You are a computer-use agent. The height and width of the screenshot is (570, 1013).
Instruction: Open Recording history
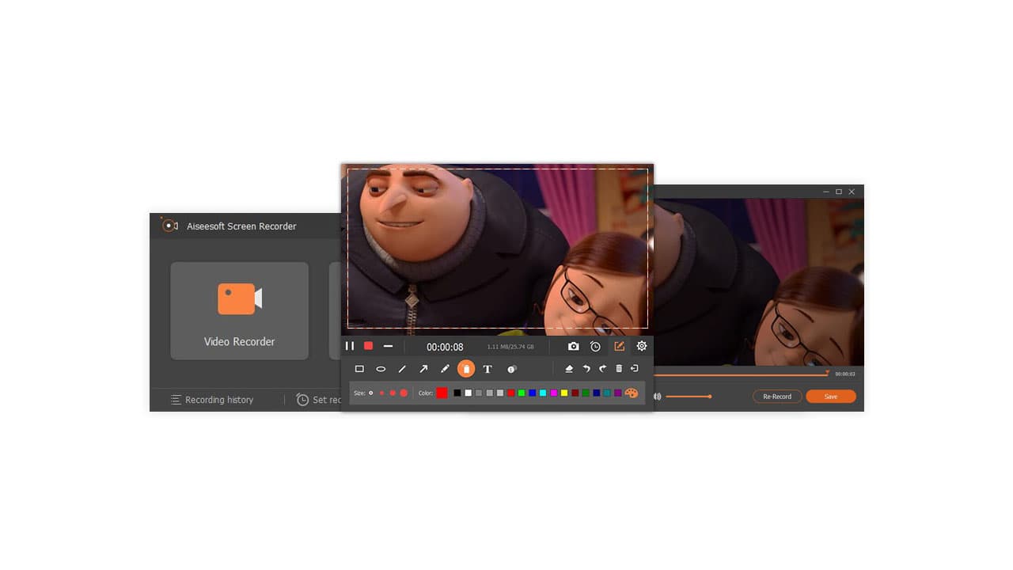tap(211, 400)
